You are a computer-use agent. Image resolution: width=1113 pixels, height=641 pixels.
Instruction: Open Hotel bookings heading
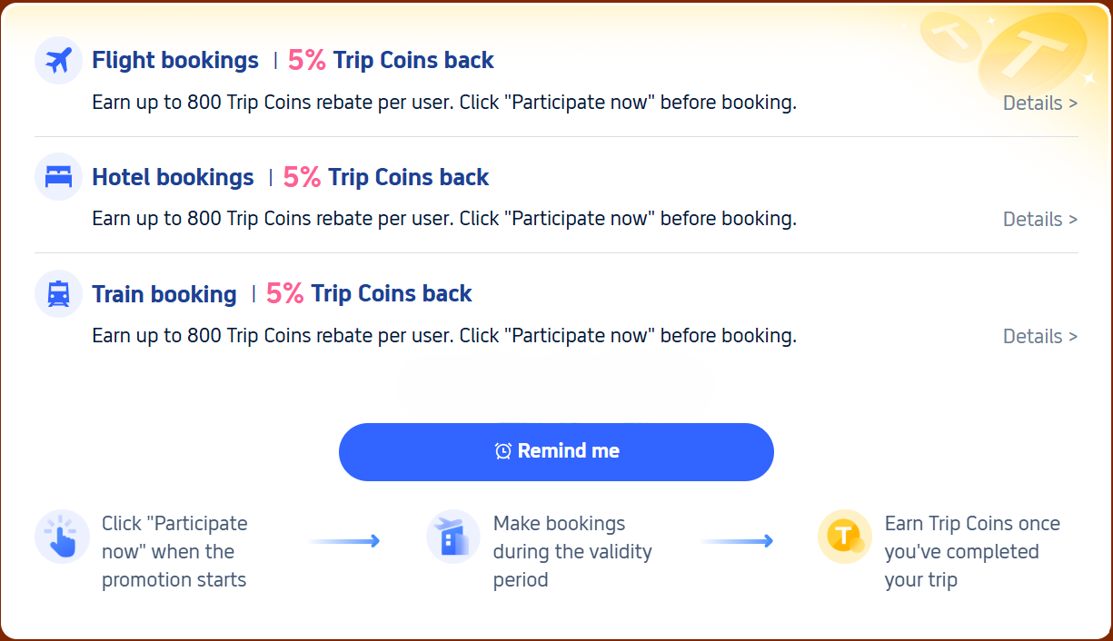[x=173, y=177]
